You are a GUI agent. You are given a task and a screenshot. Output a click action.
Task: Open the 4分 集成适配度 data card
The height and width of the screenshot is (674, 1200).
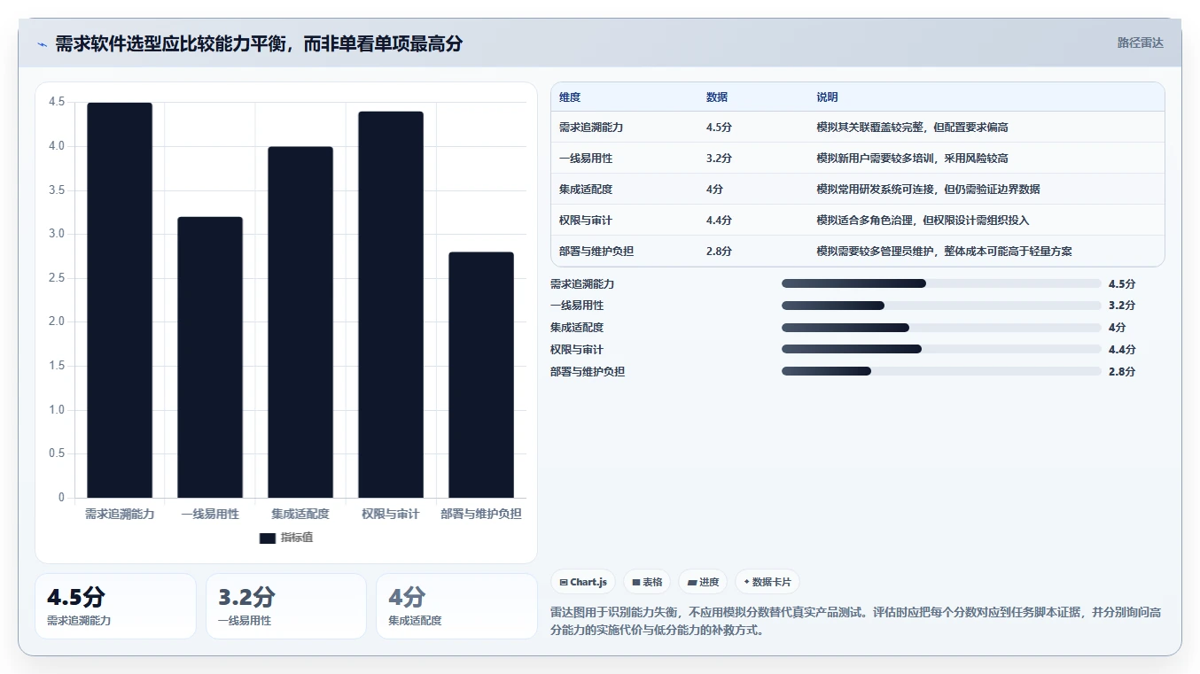tap(456, 606)
